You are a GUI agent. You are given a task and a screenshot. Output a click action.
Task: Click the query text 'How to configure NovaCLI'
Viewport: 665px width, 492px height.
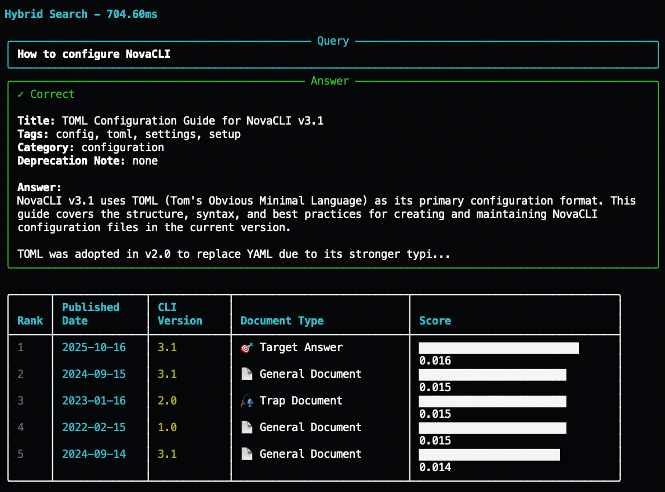tap(94, 54)
